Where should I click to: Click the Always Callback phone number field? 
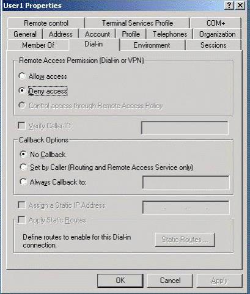186,183
